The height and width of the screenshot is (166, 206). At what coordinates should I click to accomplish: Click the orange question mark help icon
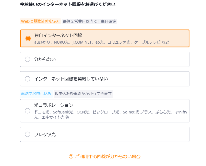(71, 156)
